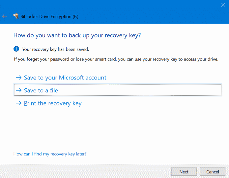Open 'How can I find my recovery key later?'
The width and height of the screenshot is (229, 178).
(50, 154)
